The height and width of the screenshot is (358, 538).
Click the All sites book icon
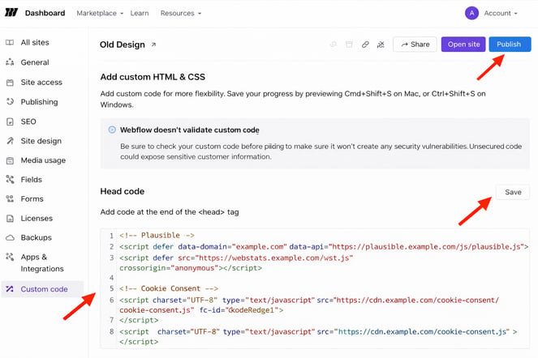tap(10, 42)
